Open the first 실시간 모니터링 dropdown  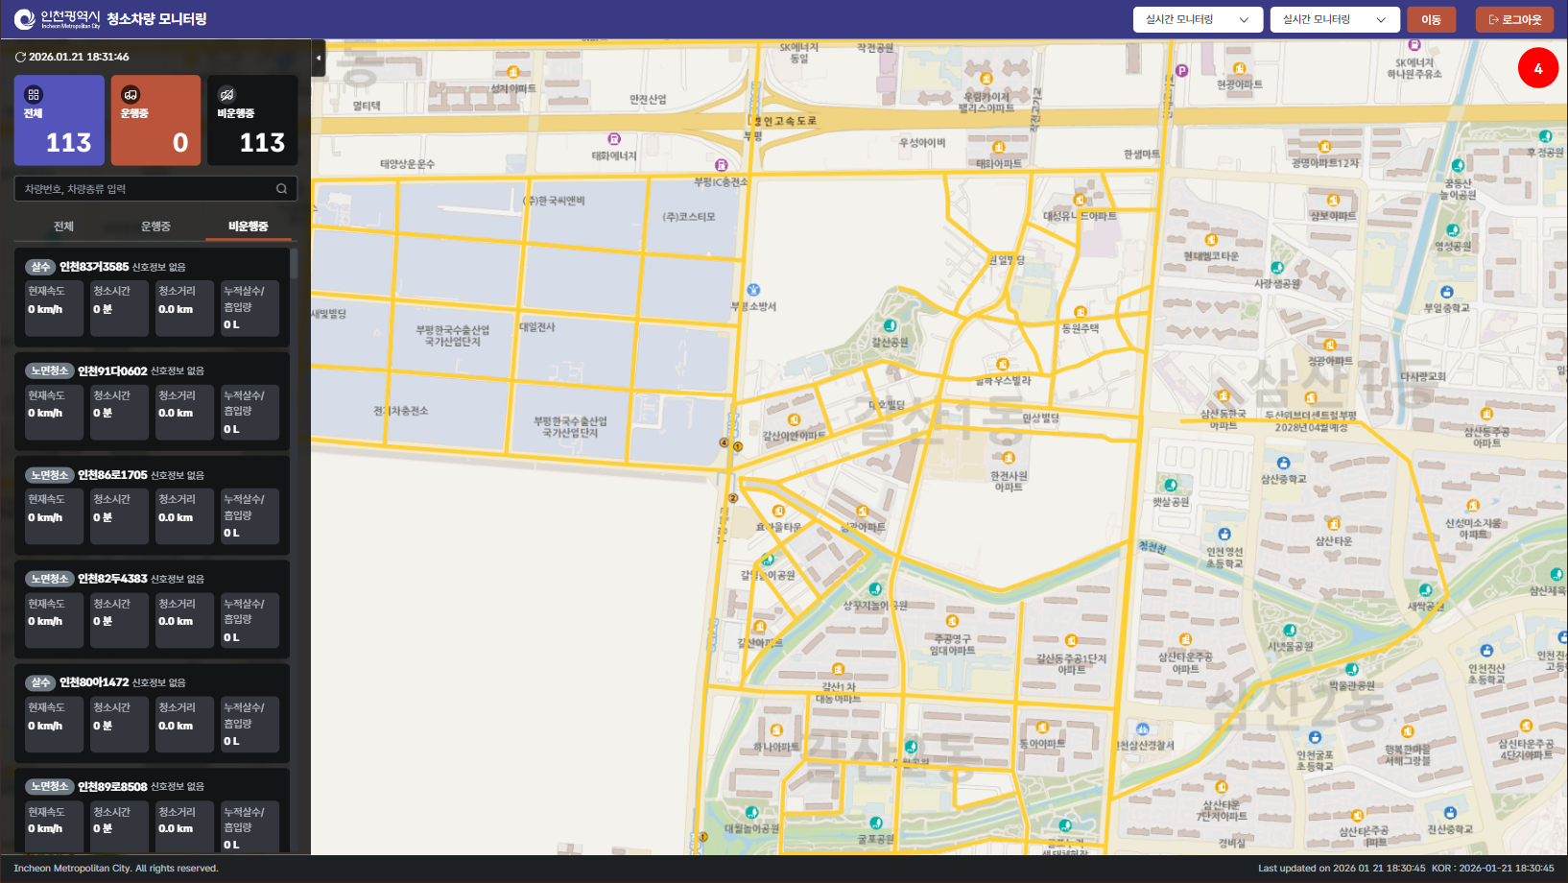point(1197,19)
